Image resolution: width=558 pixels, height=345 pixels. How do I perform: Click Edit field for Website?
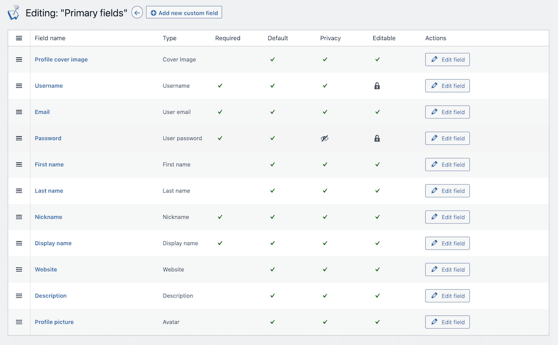(x=448, y=270)
